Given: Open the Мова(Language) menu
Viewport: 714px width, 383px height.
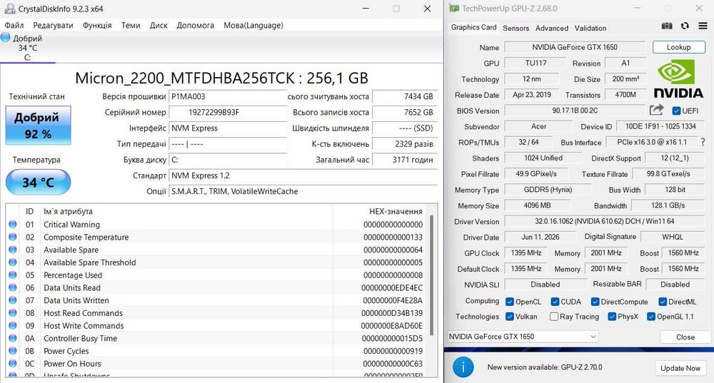Looking at the screenshot, I should pyautogui.click(x=253, y=26).
